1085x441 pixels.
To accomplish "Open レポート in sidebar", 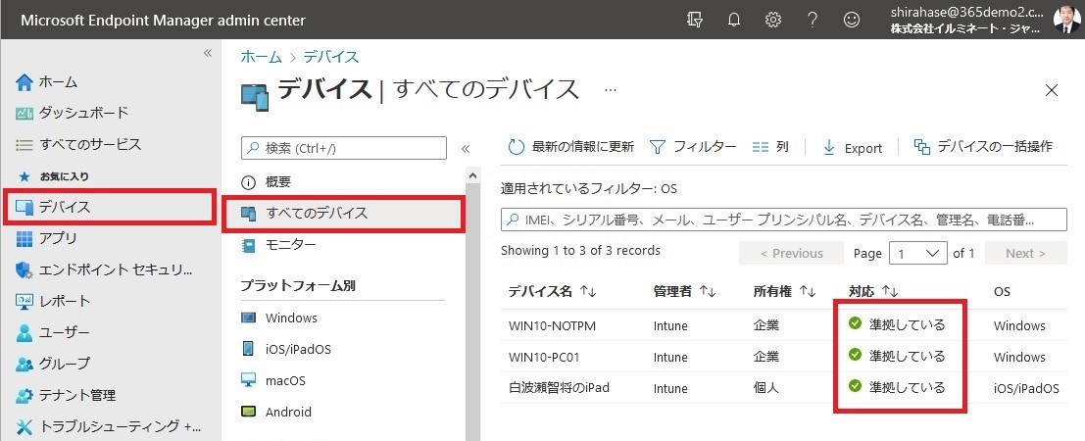I will (x=53, y=301).
